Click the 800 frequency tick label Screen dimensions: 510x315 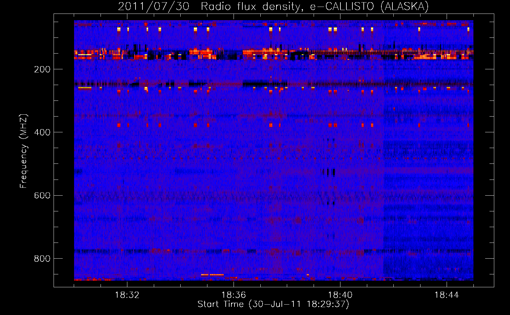pyautogui.click(x=42, y=259)
